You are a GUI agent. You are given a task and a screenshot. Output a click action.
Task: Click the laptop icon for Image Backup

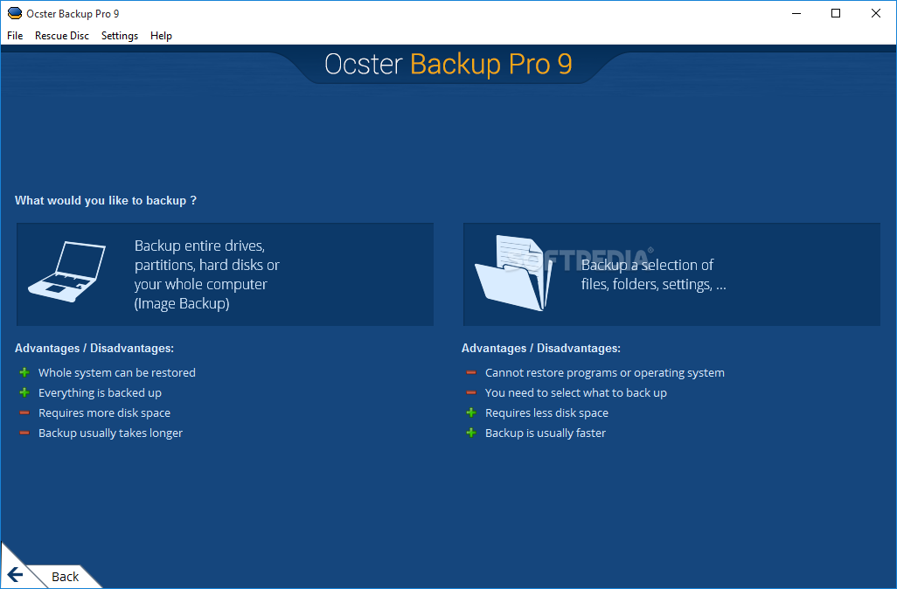pos(67,271)
